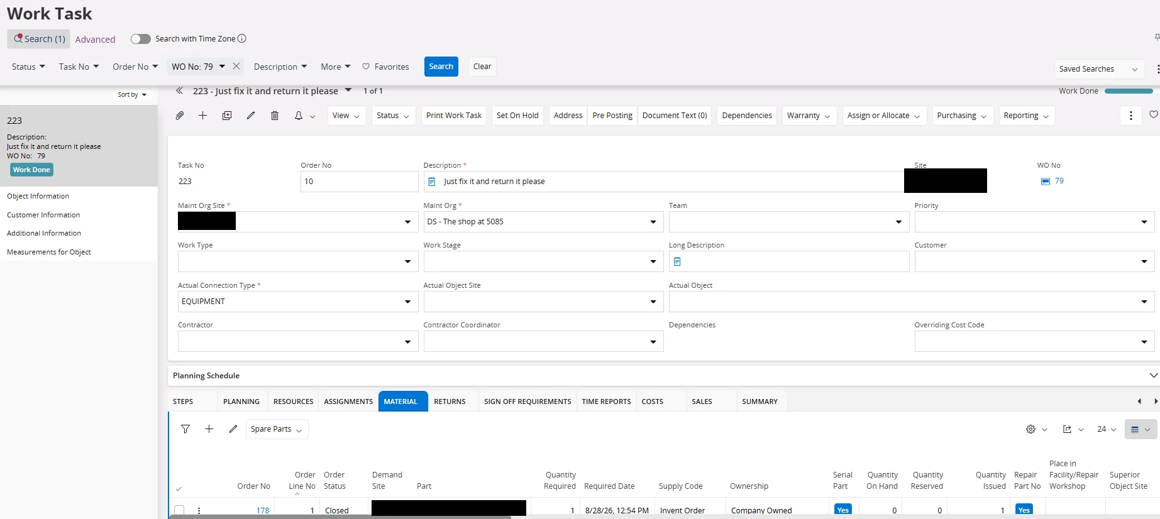This screenshot has height=519, width=1160.
Task: Open order number 178 link
Action: (x=263, y=511)
